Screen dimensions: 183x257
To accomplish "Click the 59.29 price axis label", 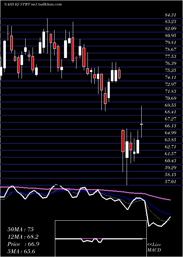I will [171, 168].
